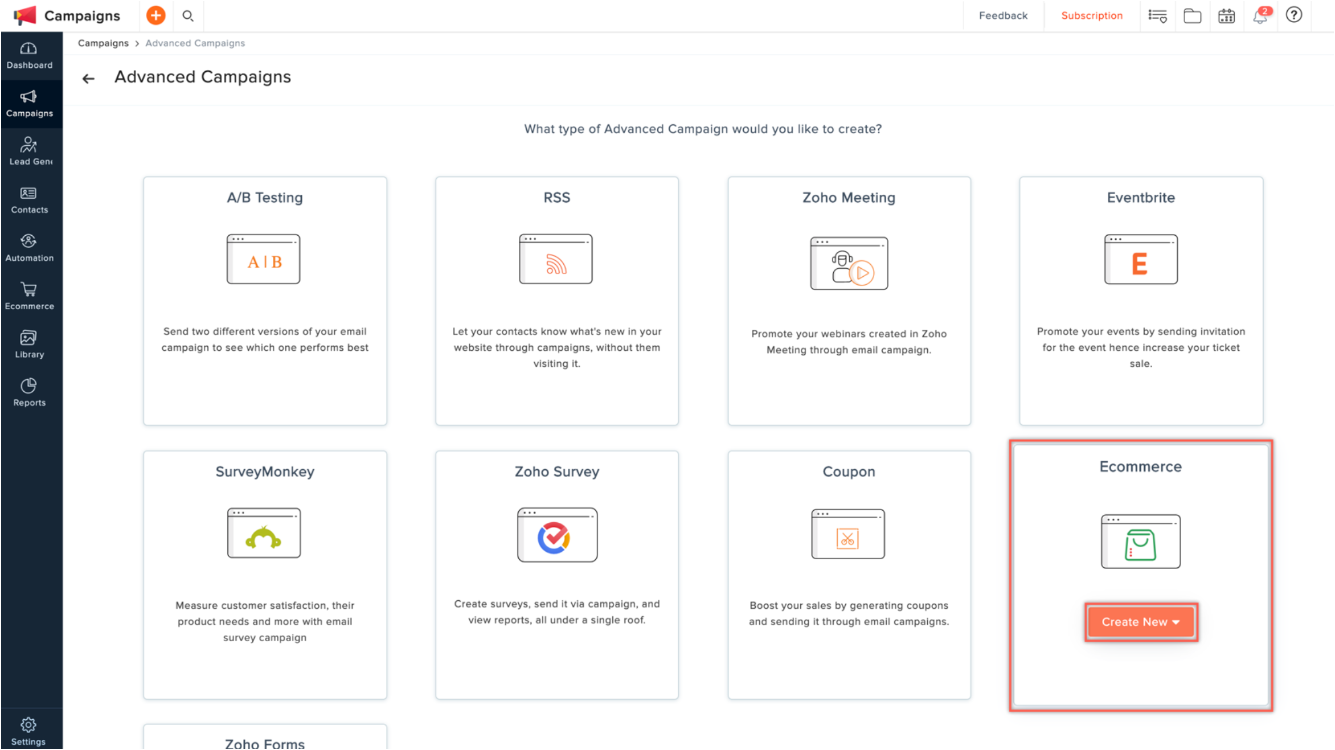Open the calendar icon in header
Image resolution: width=1335 pixels, height=750 pixels.
[x=1226, y=16]
